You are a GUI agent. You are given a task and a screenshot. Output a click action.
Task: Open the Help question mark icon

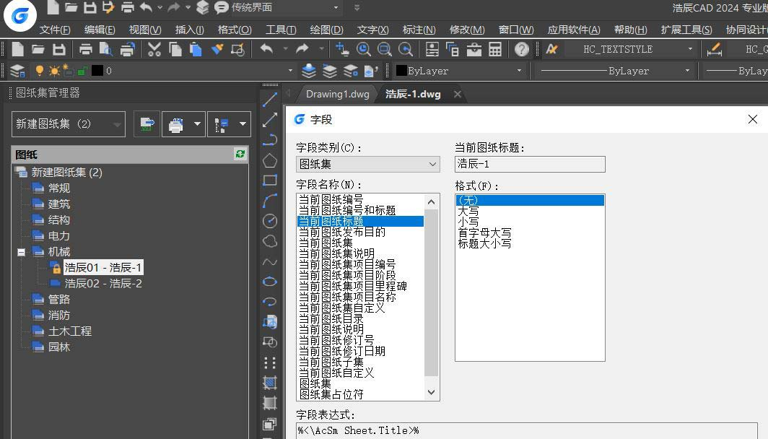point(522,49)
